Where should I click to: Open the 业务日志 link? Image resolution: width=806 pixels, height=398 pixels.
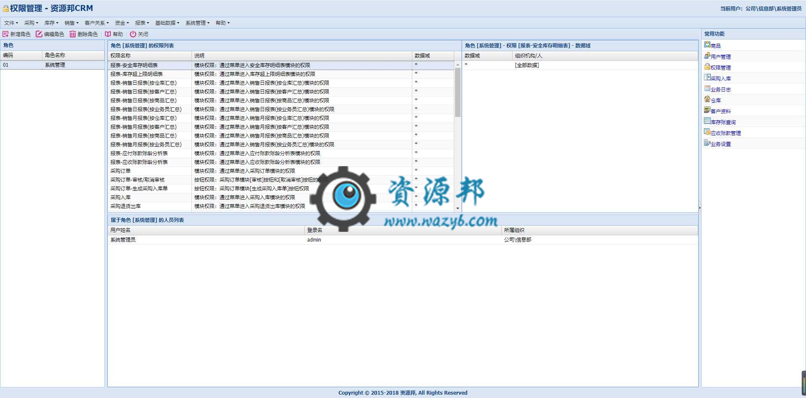[721, 89]
